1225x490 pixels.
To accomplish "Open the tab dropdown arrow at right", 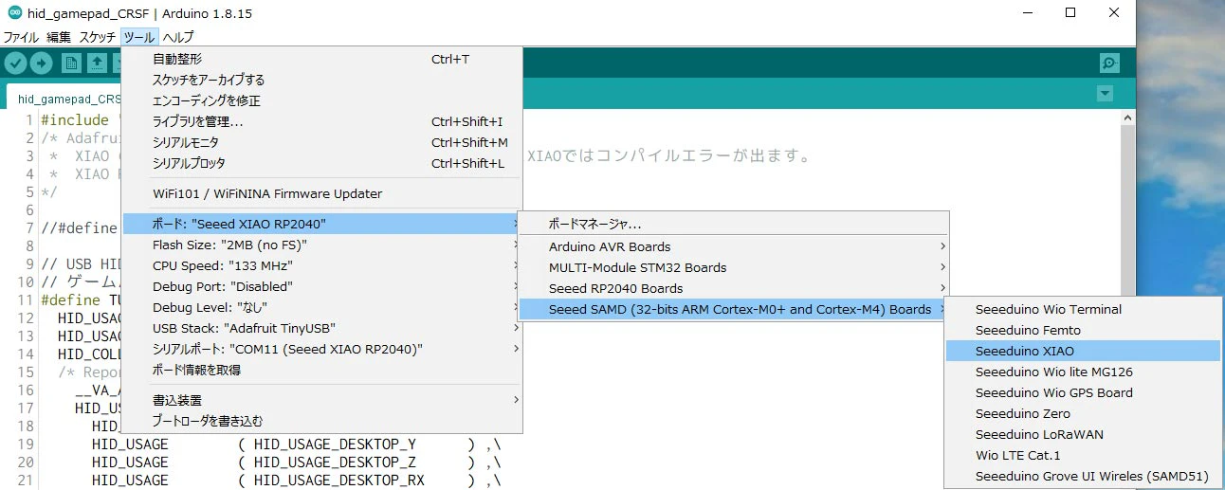I will point(1105,94).
